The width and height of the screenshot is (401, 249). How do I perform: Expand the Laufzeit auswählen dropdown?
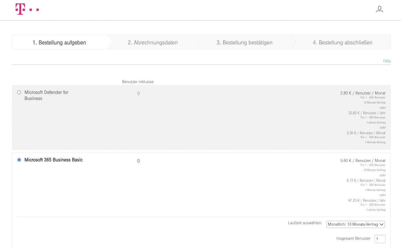click(x=355, y=224)
